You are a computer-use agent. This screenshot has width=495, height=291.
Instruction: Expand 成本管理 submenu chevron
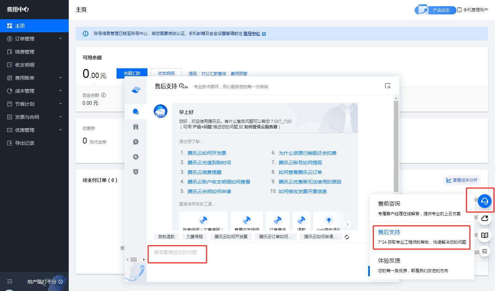coord(60,91)
